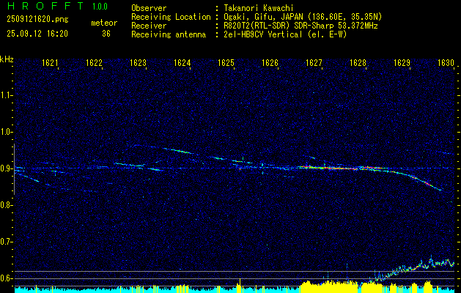
Task: Click receiver R820T2(RTL-SDR) SDR-Sharp 53.372MHz
Action: click(300, 26)
